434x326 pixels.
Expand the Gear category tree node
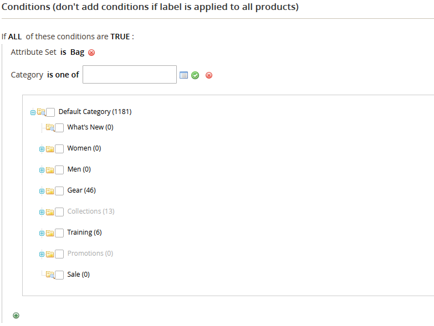pyautogui.click(x=42, y=191)
